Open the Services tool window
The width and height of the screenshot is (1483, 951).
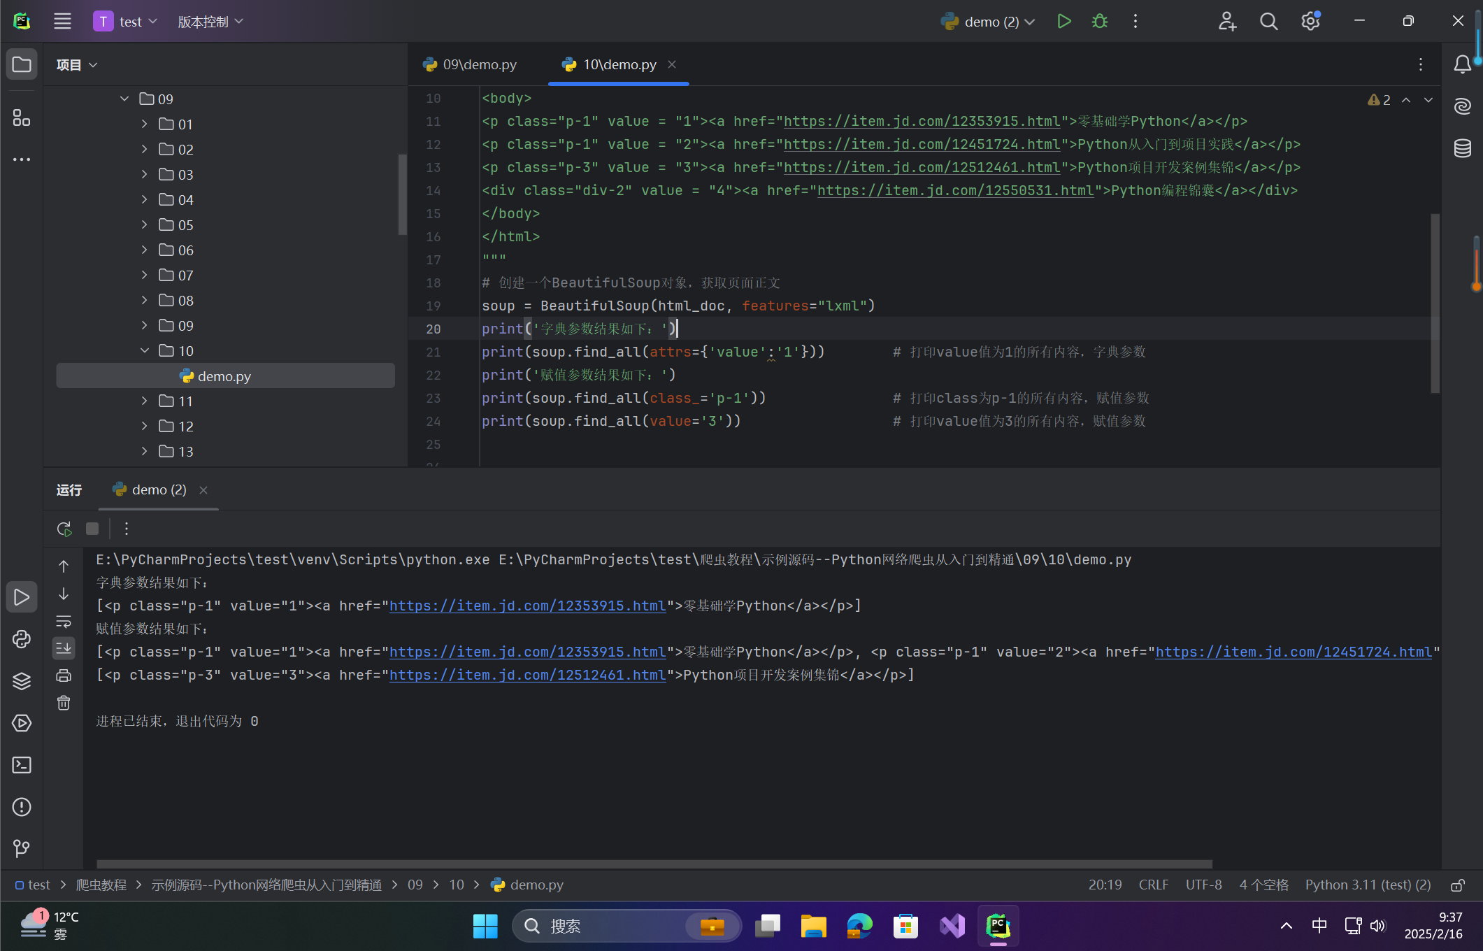(22, 723)
